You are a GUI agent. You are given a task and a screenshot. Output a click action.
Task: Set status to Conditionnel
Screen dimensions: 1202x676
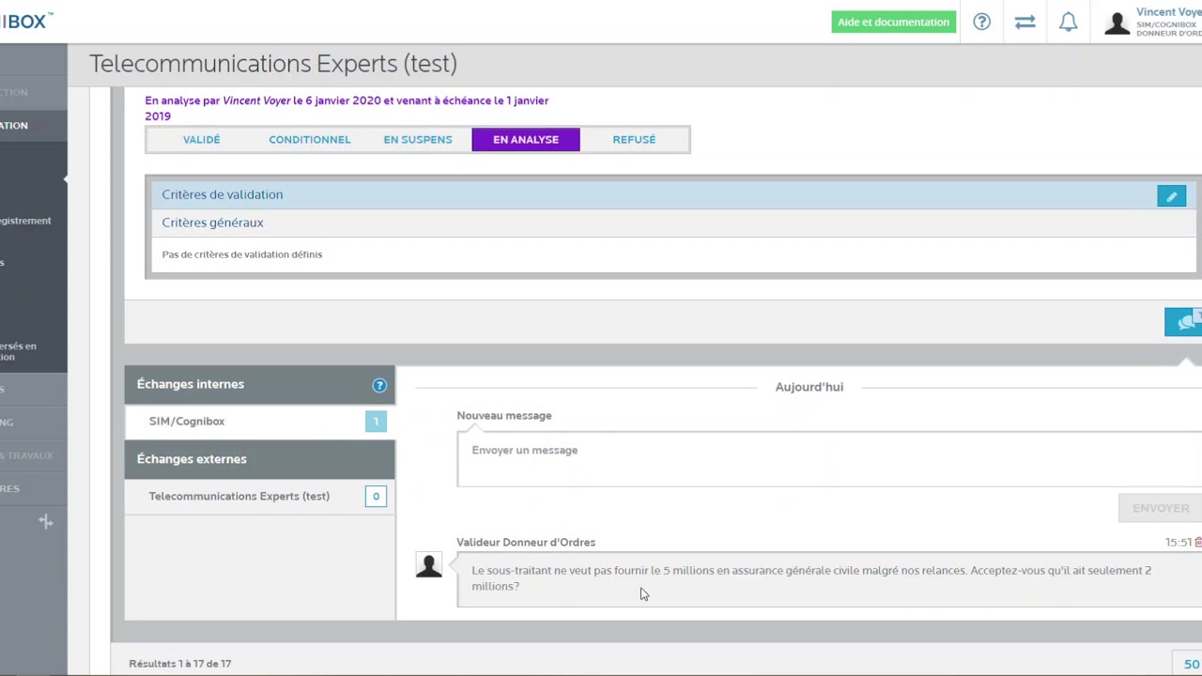[x=309, y=140]
